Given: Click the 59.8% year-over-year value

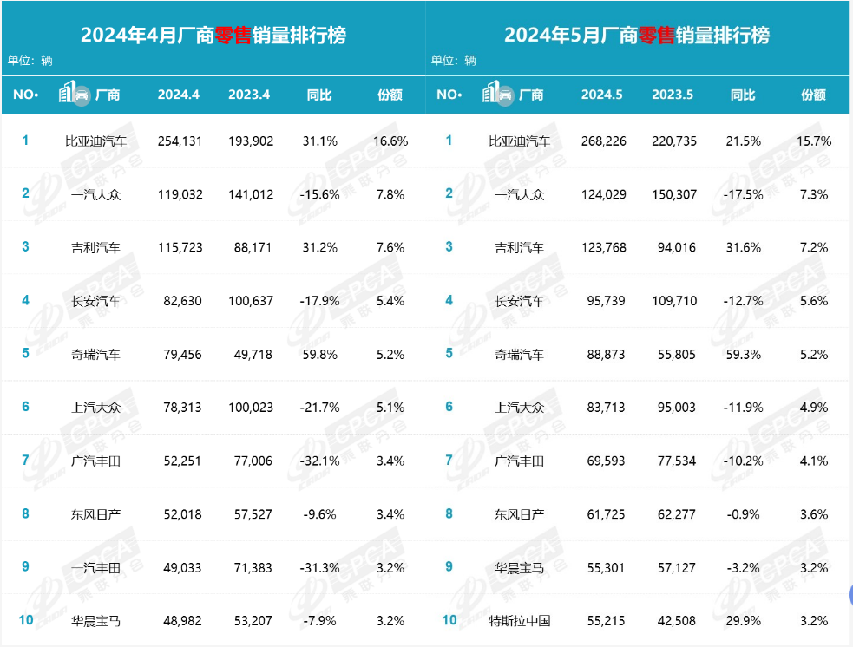Looking at the screenshot, I should click(319, 354).
